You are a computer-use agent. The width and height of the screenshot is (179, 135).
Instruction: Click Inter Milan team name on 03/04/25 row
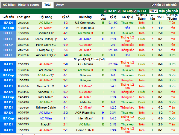(x=85, y=118)
